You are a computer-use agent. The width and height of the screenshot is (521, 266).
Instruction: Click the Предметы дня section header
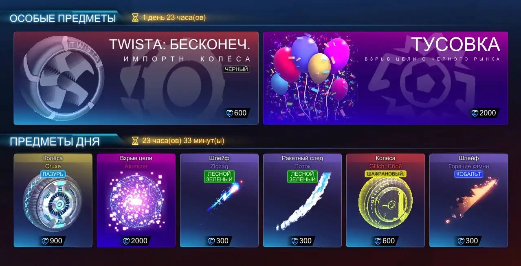[x=55, y=142]
